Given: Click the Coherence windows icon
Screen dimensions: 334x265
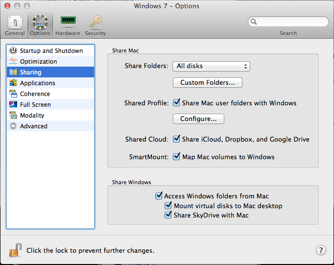Looking at the screenshot, I should [13, 94].
